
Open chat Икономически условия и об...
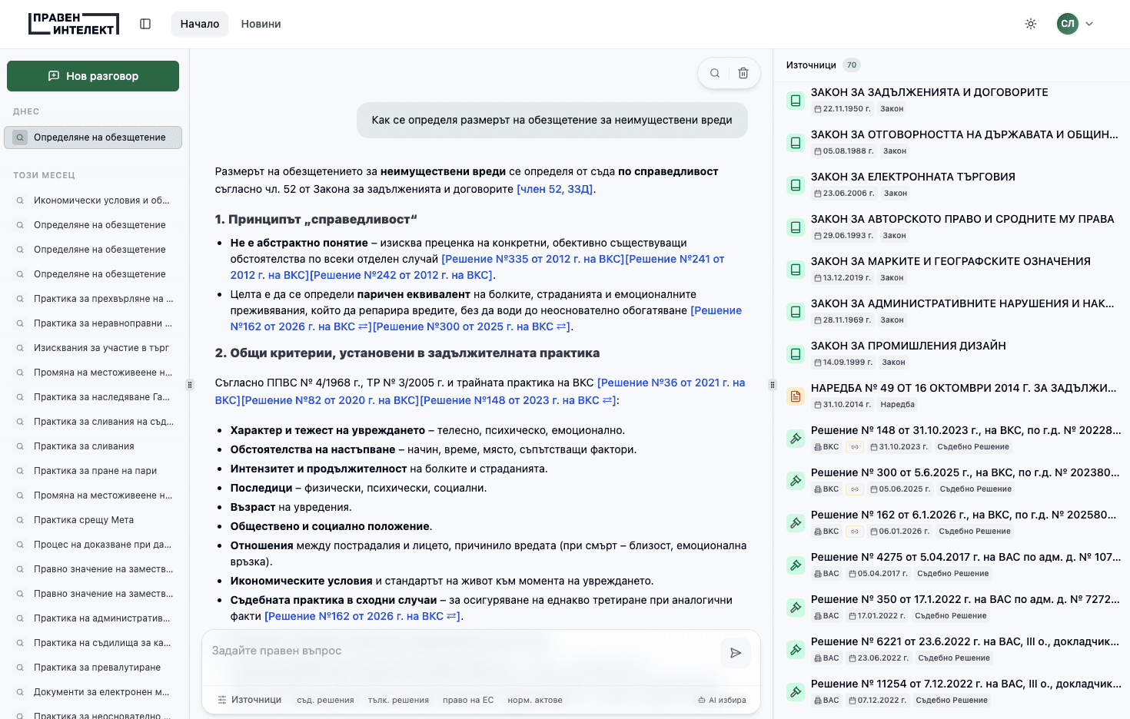point(93,200)
